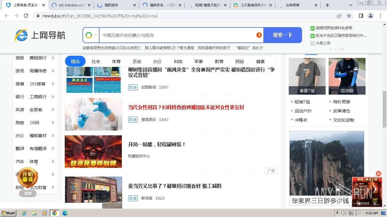Expand the 购物 1688 row arrow
The width and height of the screenshot is (387, 217).
click(53, 123)
